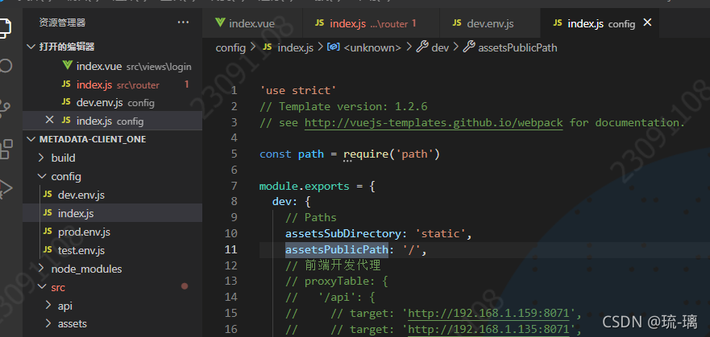The height and width of the screenshot is (337, 710).
Task: Click Template version 1.2.6 comment
Action: pos(343,107)
